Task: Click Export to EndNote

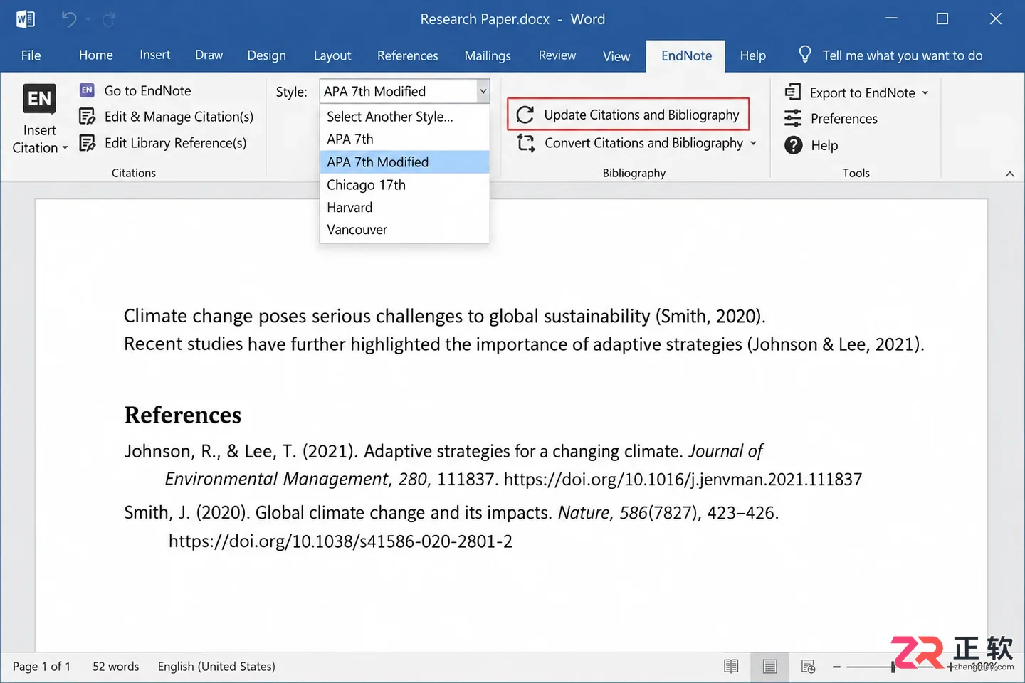Action: pyautogui.click(x=856, y=92)
